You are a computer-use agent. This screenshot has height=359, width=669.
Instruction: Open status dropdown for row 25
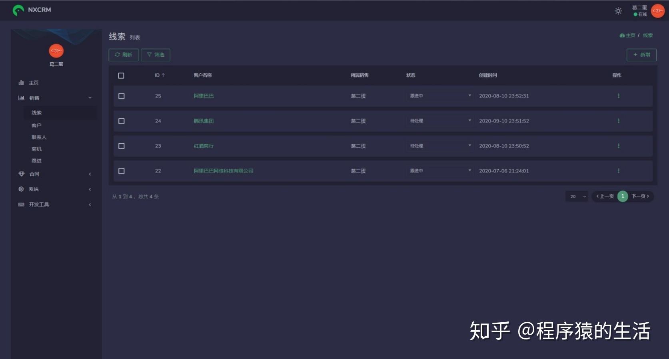pos(439,96)
